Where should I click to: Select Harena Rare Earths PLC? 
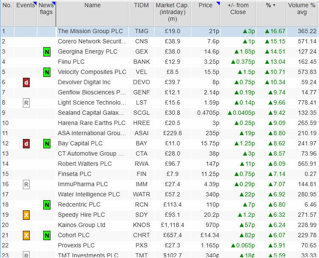92,123
